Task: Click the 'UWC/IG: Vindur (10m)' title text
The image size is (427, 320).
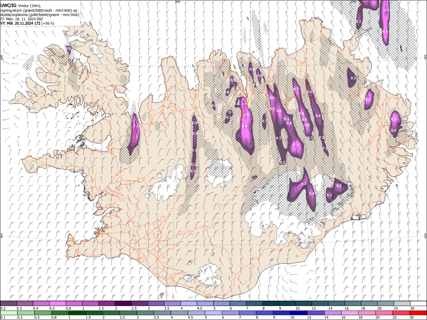Action: (21, 6)
